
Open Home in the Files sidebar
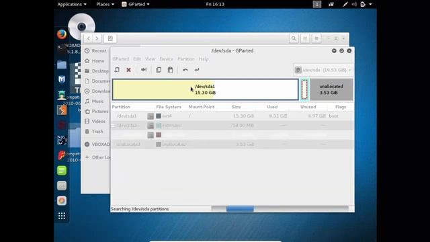tap(95, 61)
